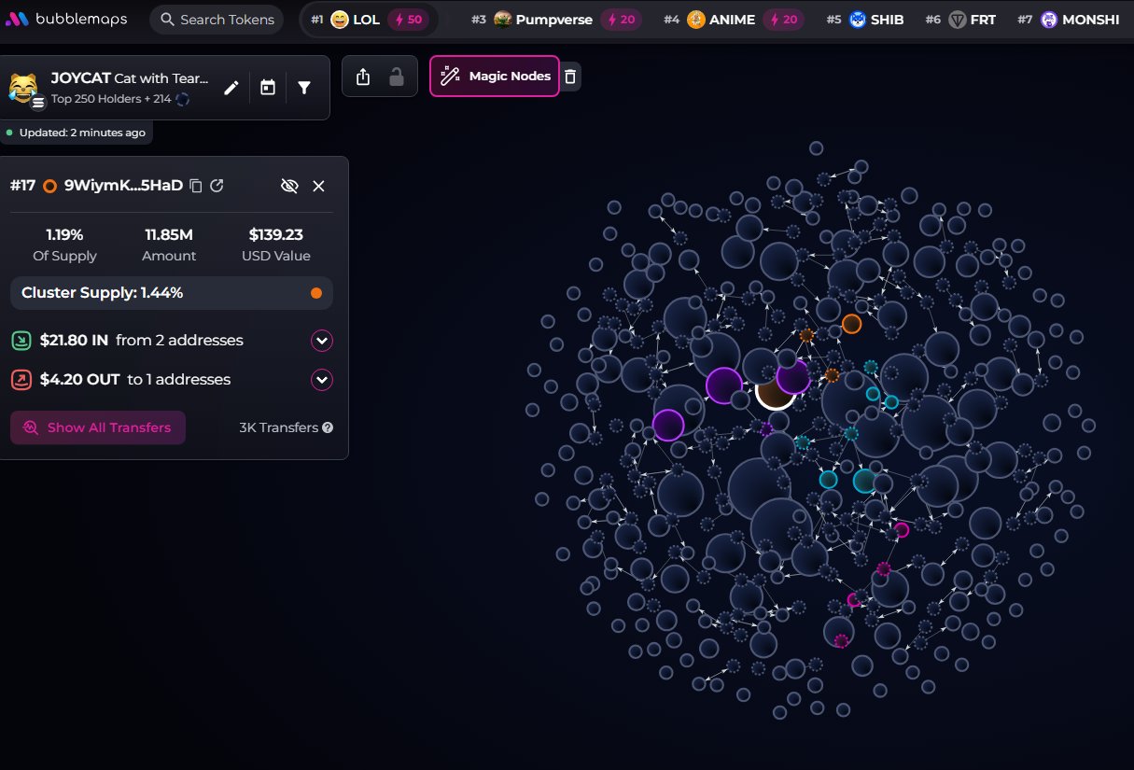Click the share export icon
The width and height of the screenshot is (1134, 770).
(x=364, y=77)
